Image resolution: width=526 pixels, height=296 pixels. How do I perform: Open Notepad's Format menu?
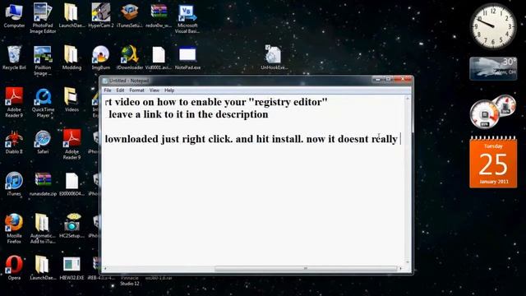tap(136, 90)
